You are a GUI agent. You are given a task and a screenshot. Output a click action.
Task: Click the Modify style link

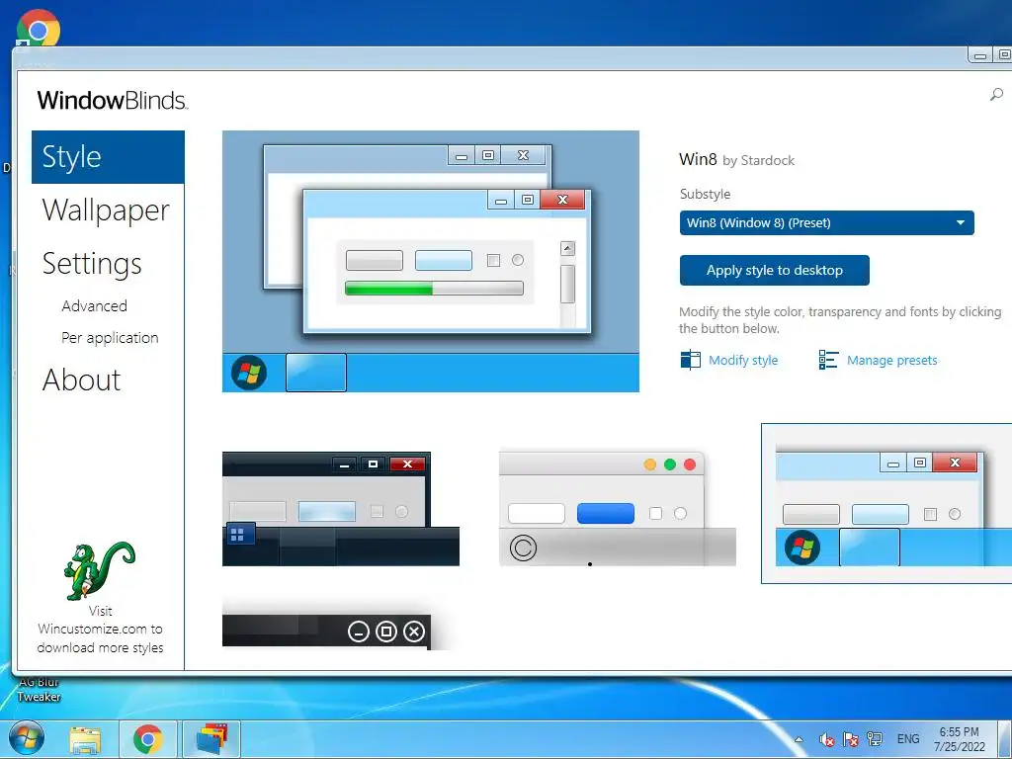tap(743, 360)
